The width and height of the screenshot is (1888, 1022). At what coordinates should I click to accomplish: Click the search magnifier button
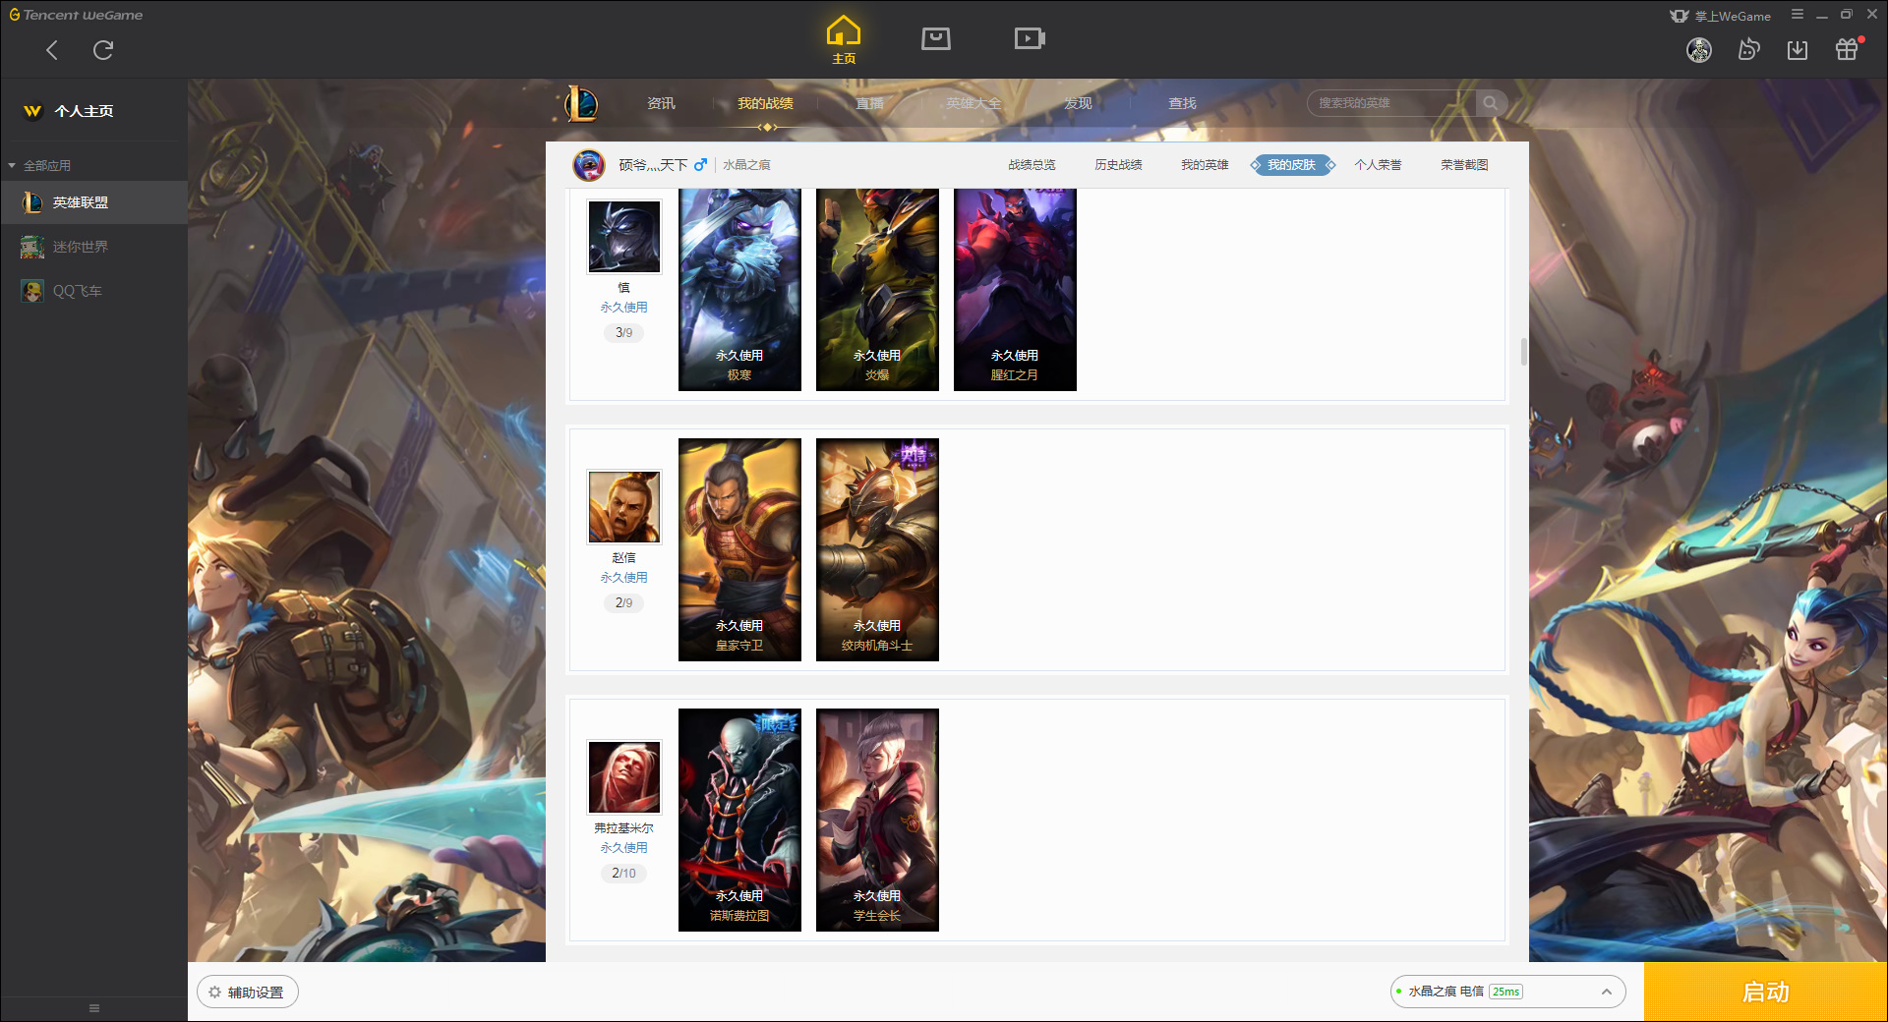pos(1491,103)
